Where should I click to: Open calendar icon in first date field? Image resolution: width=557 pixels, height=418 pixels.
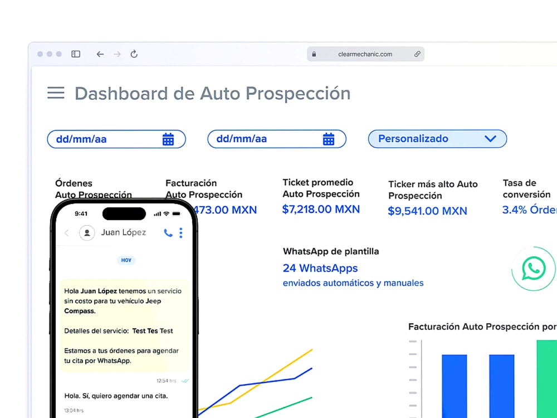pos(168,139)
